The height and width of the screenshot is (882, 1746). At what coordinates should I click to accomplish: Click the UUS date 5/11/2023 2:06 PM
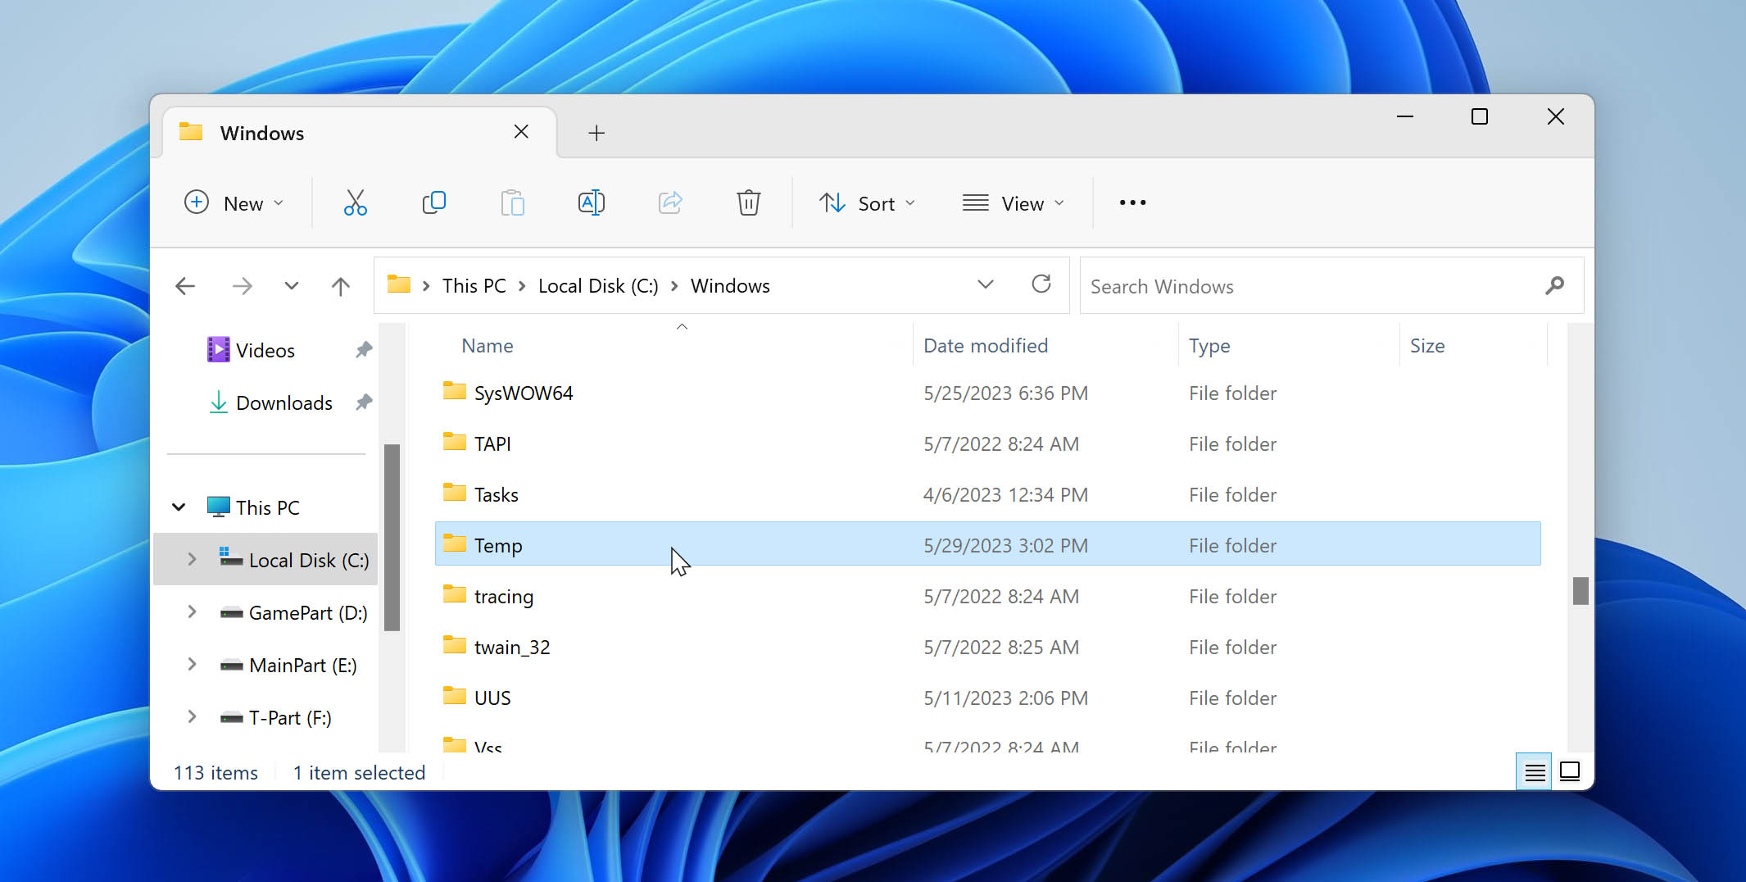point(1005,698)
